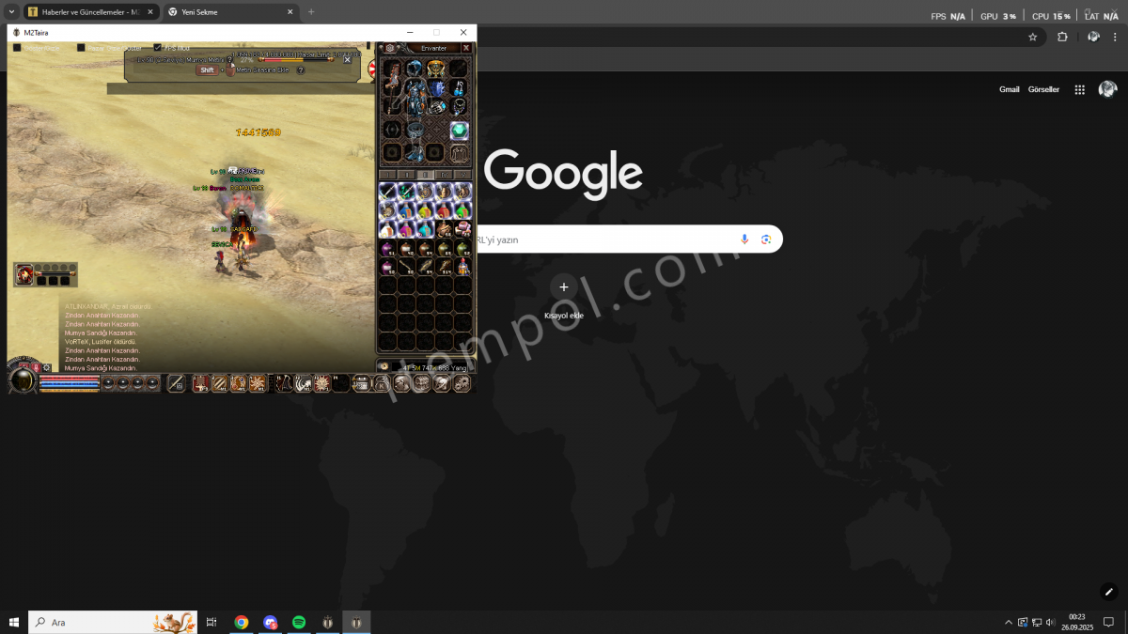Click the equipped blue helmet slot
The height and width of the screenshot is (634, 1128).
click(415, 69)
